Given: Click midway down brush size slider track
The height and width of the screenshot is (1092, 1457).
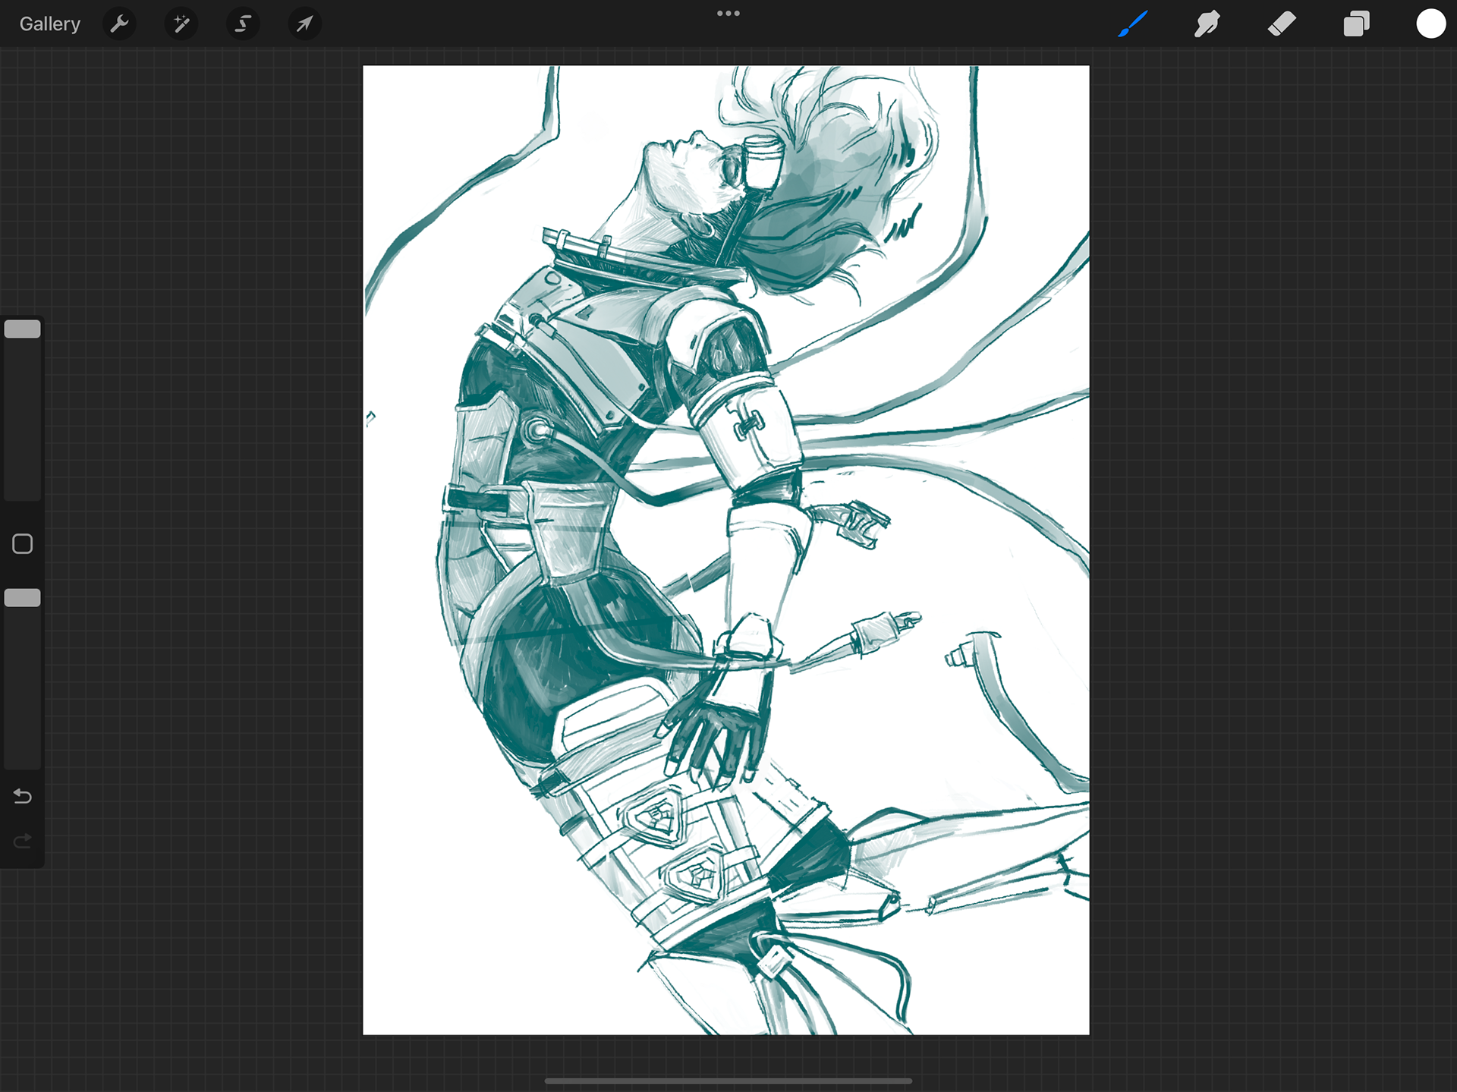Looking at the screenshot, I should tap(23, 410).
